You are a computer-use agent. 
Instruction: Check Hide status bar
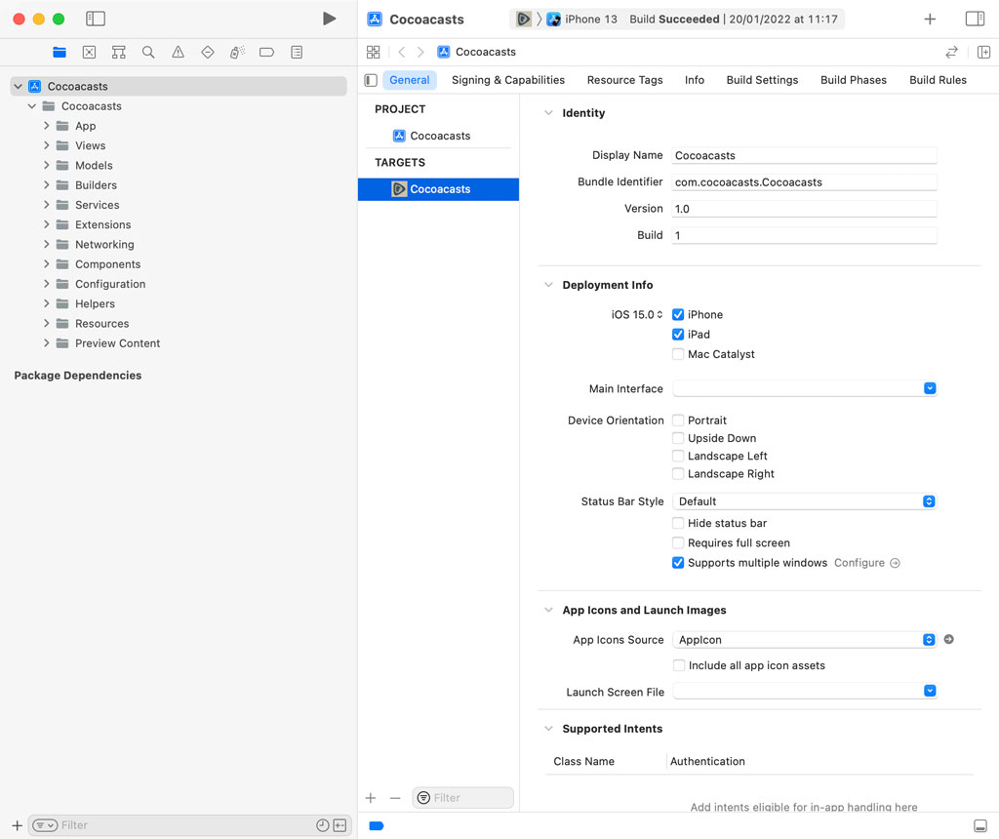tap(678, 523)
